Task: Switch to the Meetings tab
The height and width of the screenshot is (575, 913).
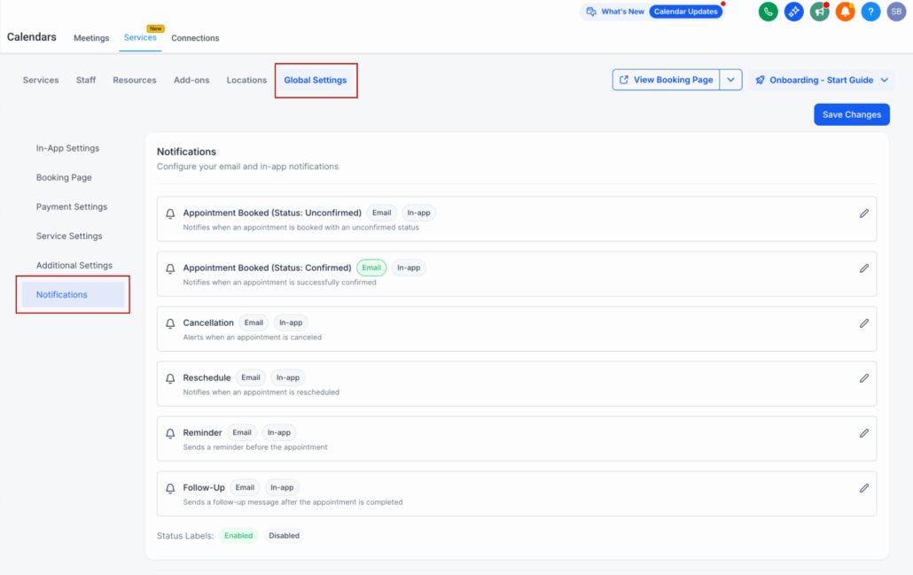Action: pos(91,38)
